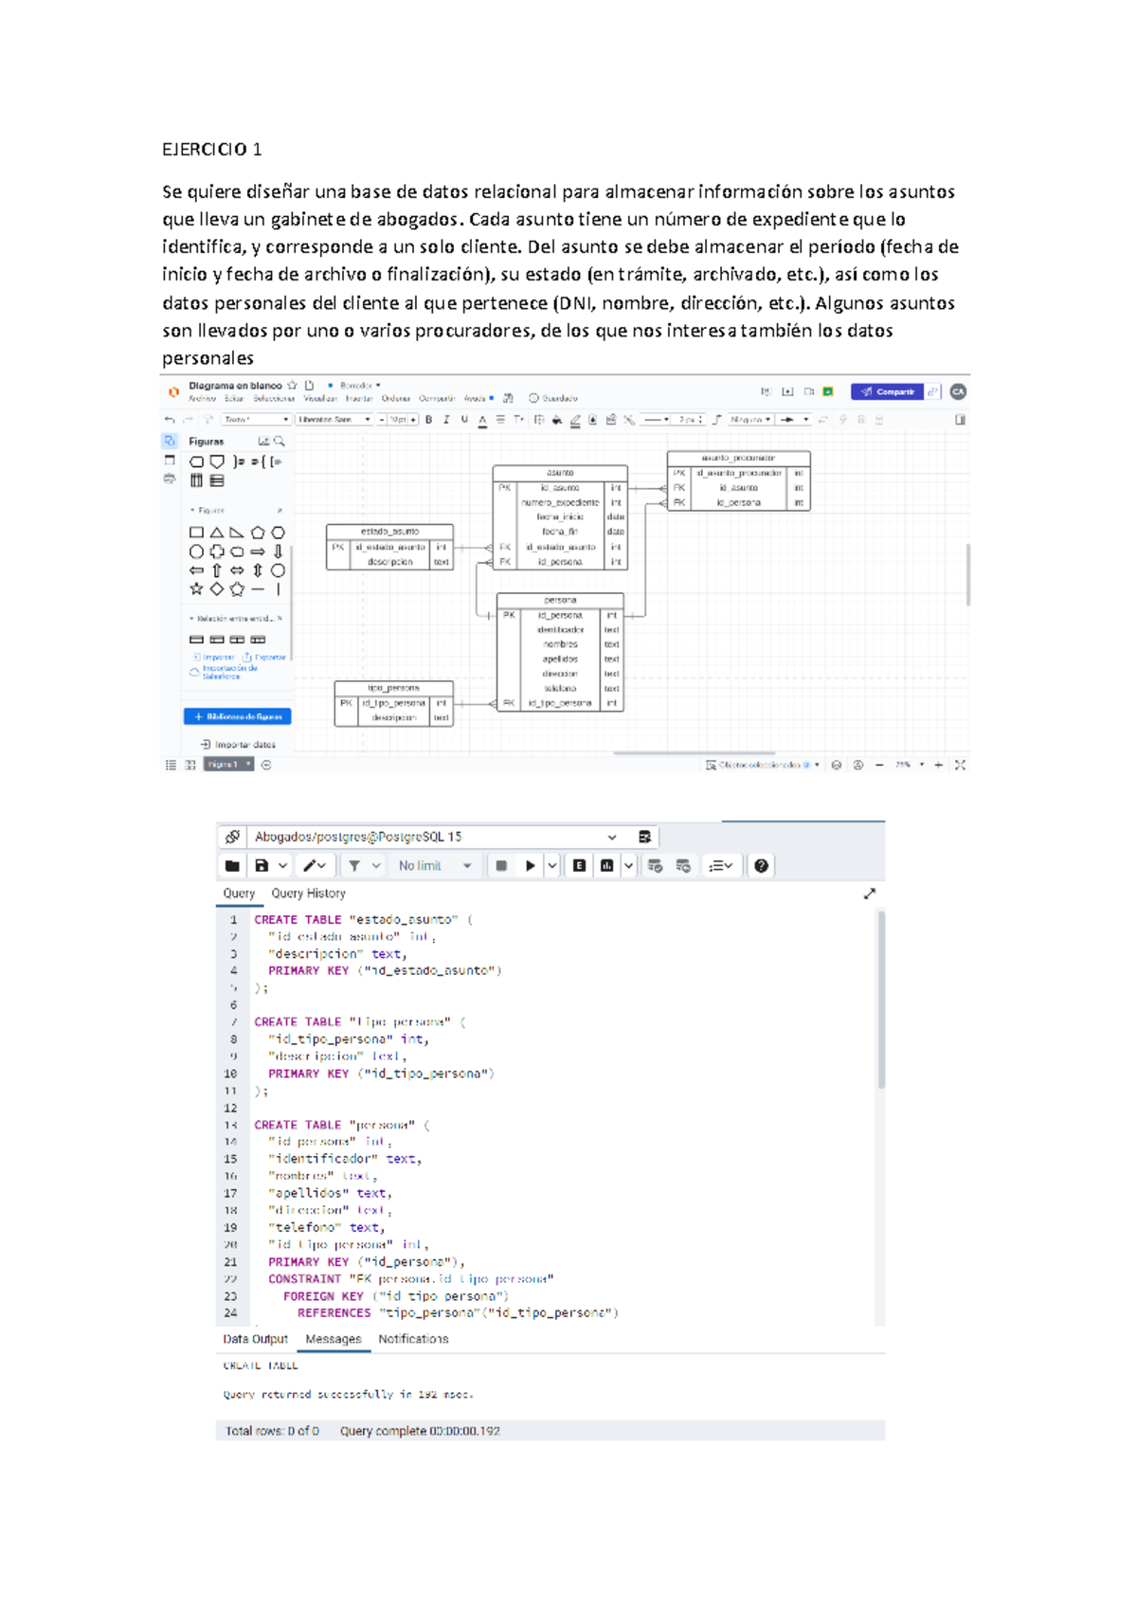Click the Save File disk icon
Screen dimensions: 1137x1607
tap(262, 866)
